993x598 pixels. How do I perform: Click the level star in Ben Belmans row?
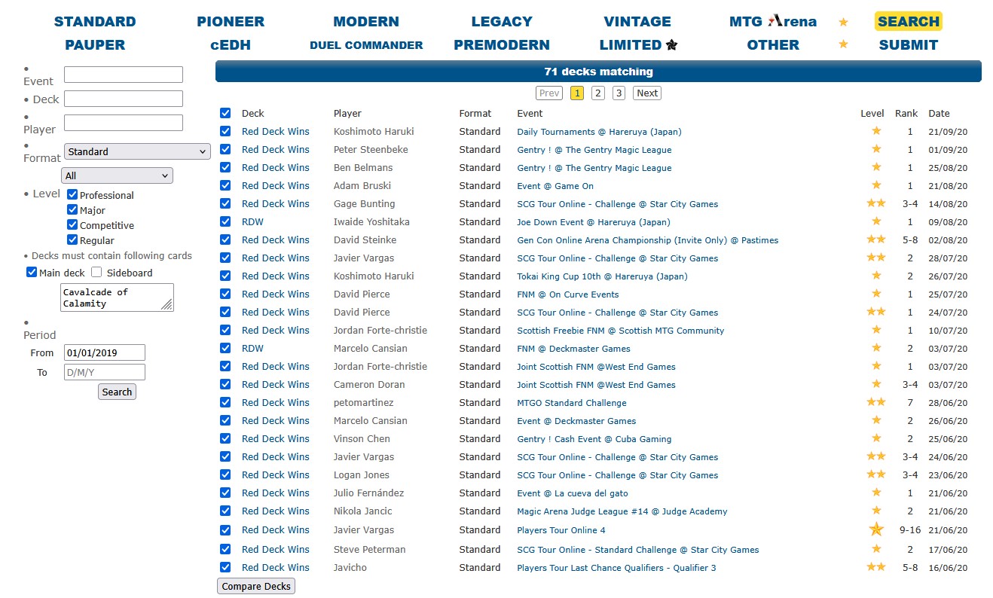pyautogui.click(x=876, y=167)
